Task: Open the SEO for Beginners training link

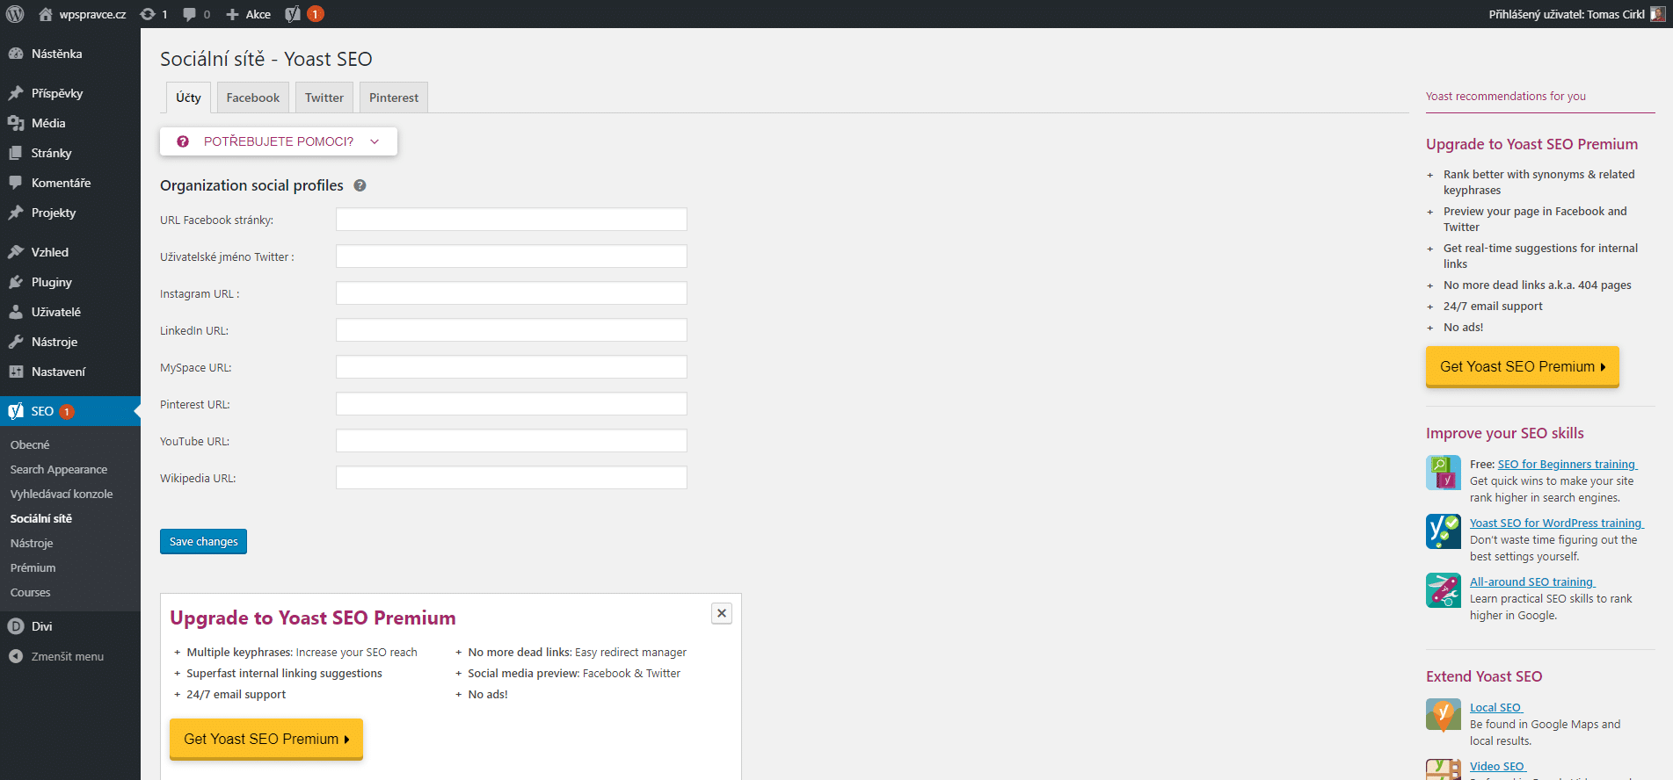Action: click(1567, 465)
